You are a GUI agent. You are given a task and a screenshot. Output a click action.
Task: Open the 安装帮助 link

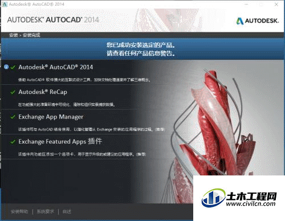pyautogui.click(x=19, y=211)
